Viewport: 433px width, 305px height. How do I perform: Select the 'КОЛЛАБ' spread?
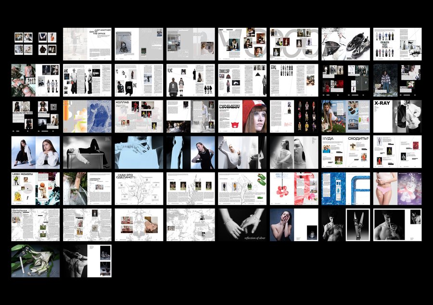click(x=139, y=116)
